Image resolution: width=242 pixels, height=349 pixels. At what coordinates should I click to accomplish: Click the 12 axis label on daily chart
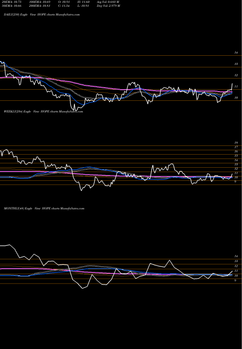tap(236, 76)
